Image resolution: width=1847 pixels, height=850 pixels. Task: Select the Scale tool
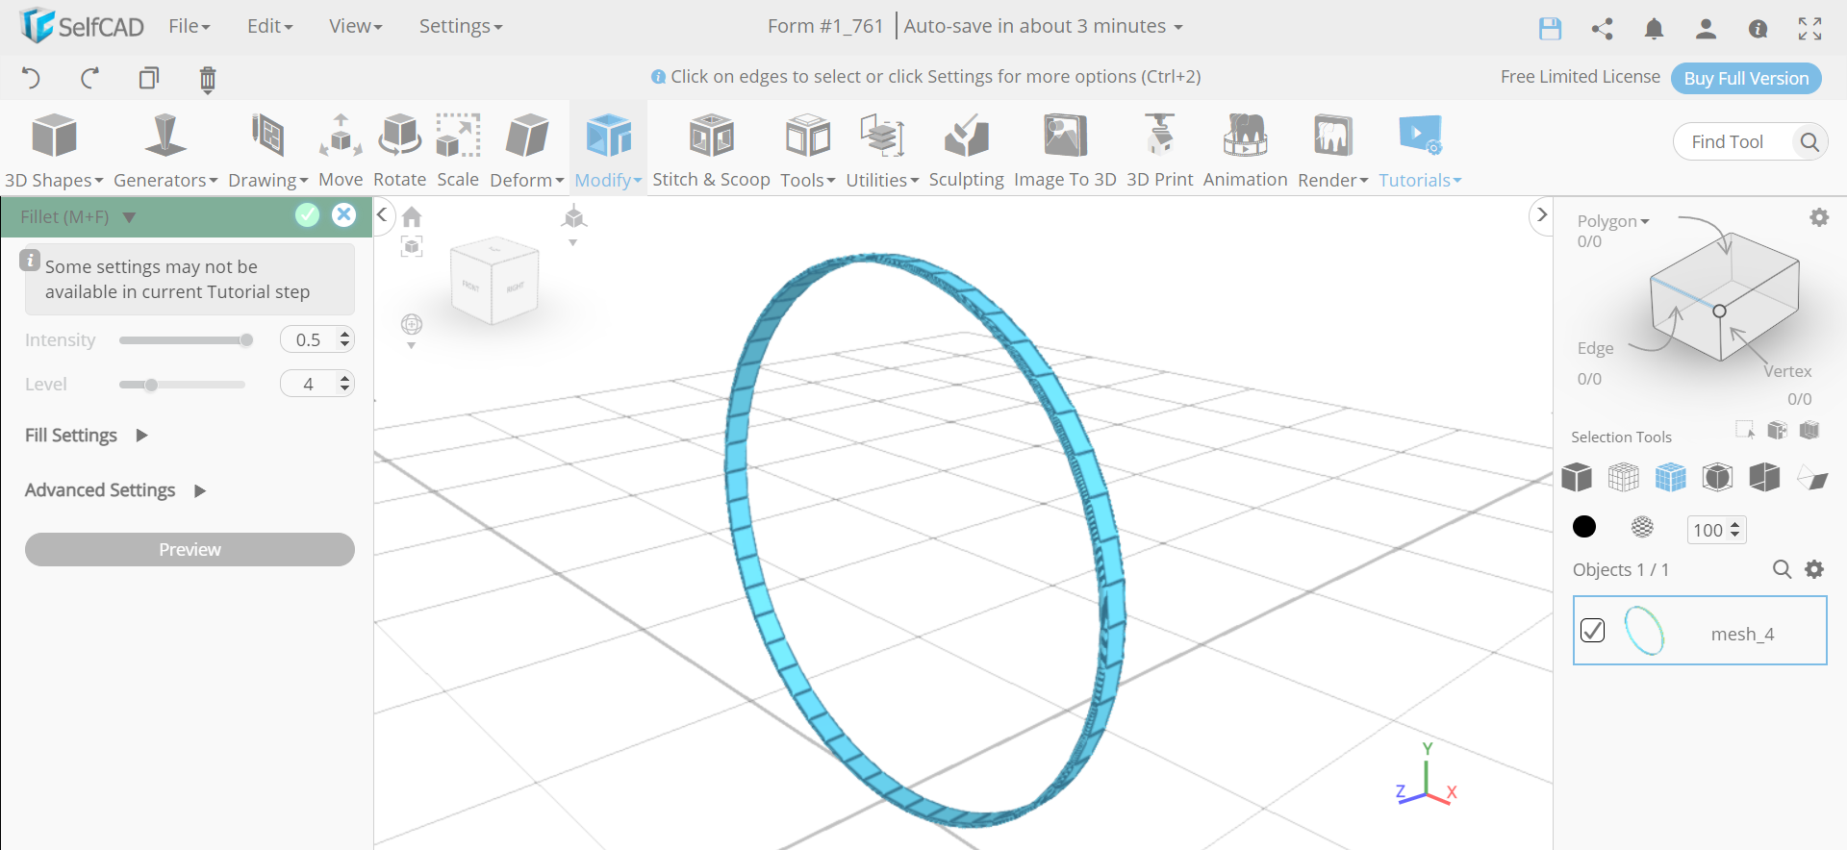tap(458, 150)
